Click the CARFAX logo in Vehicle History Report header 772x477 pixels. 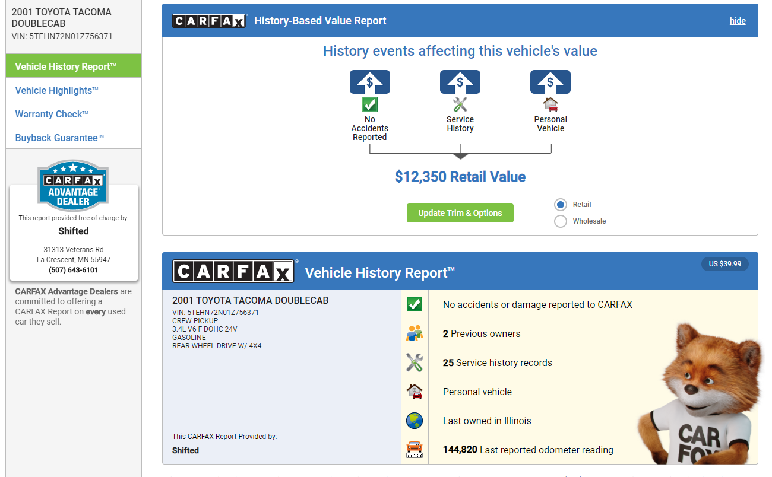tap(233, 271)
